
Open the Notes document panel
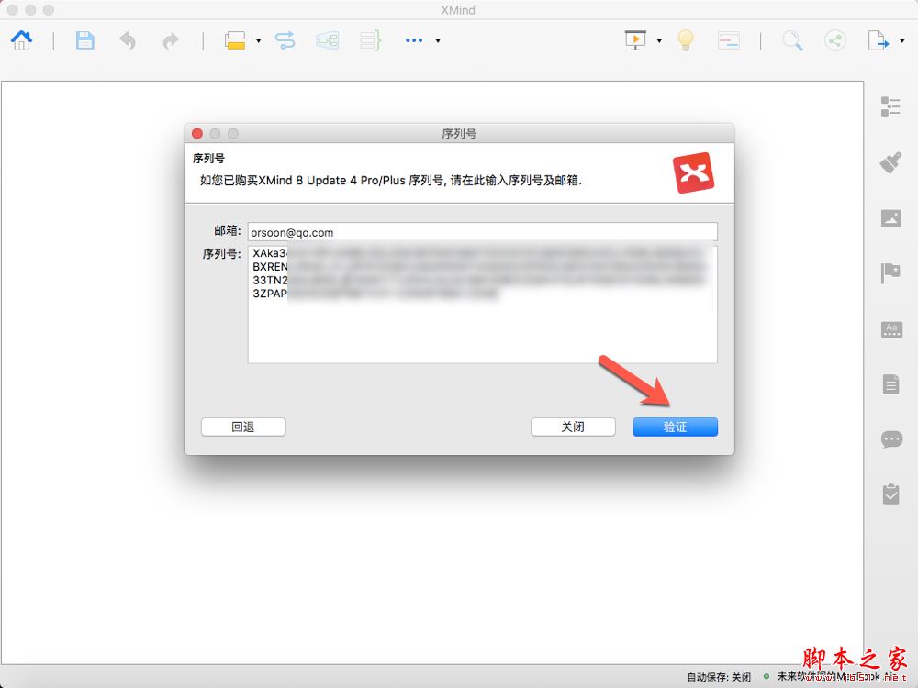[x=890, y=384]
